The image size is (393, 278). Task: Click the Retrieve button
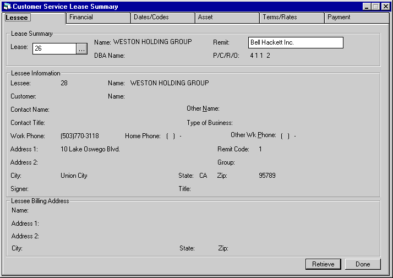[x=323, y=264]
